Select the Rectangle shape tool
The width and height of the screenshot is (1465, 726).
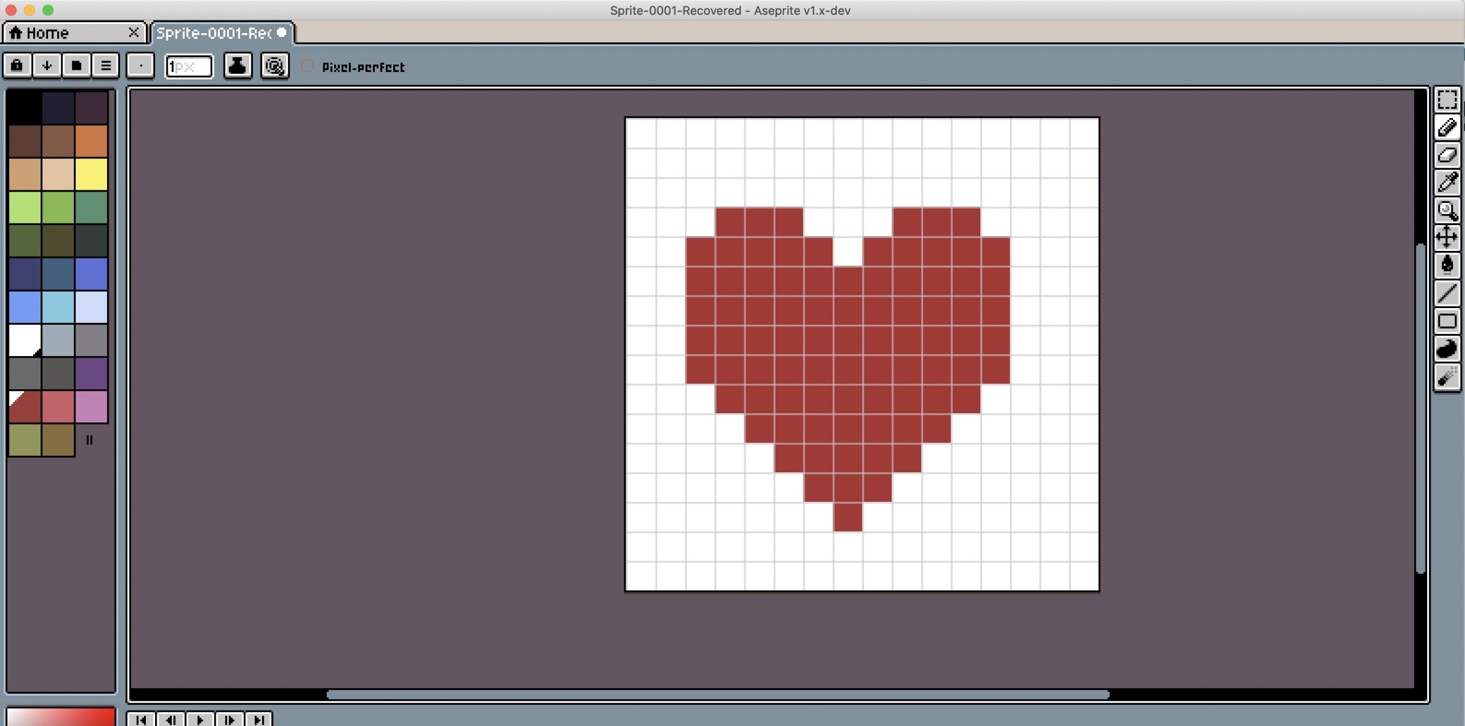coord(1447,321)
